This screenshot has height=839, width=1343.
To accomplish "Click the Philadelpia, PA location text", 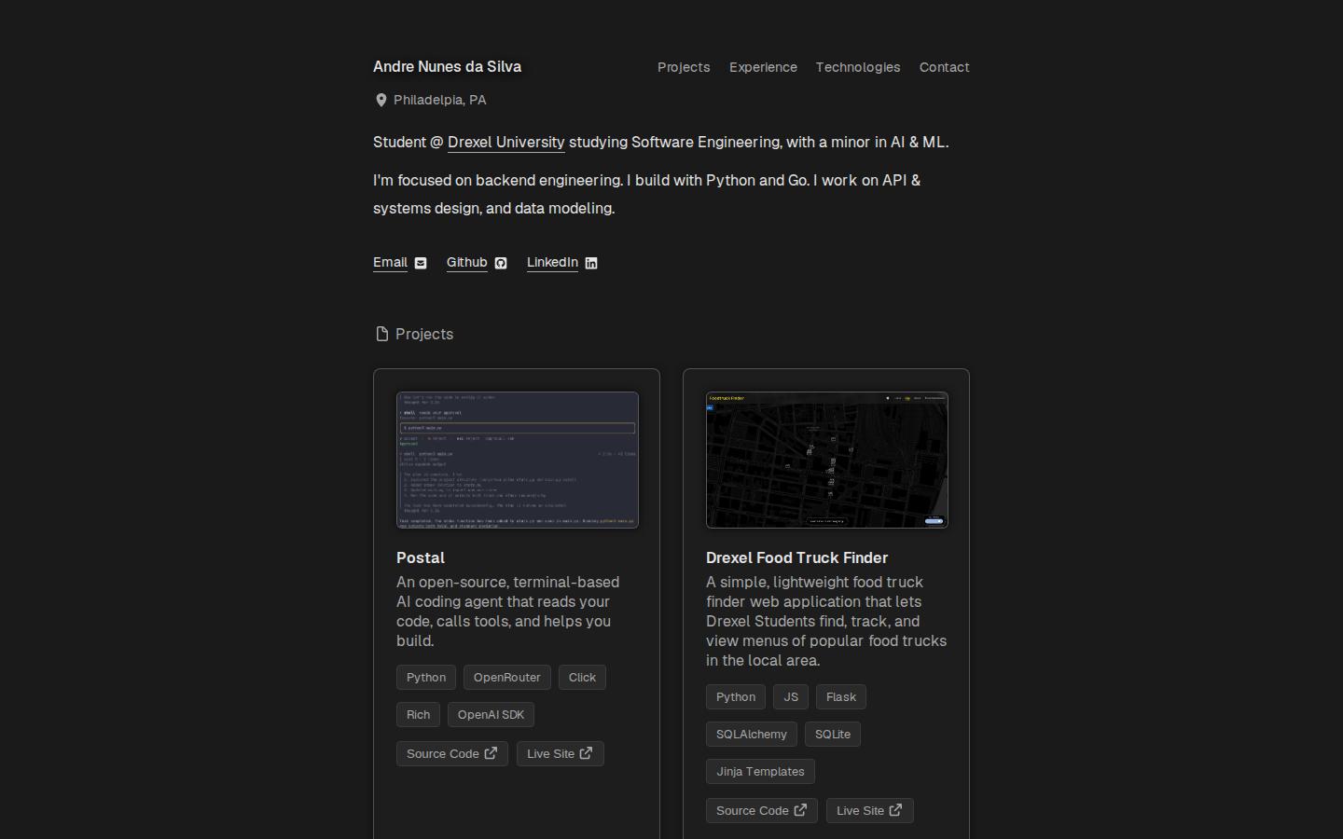I will coord(440,100).
